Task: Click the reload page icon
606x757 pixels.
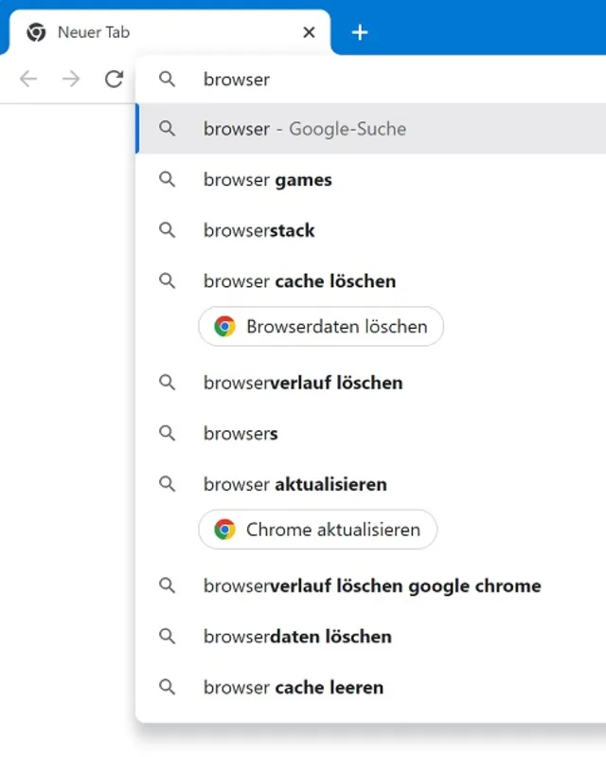Action: pyautogui.click(x=114, y=80)
